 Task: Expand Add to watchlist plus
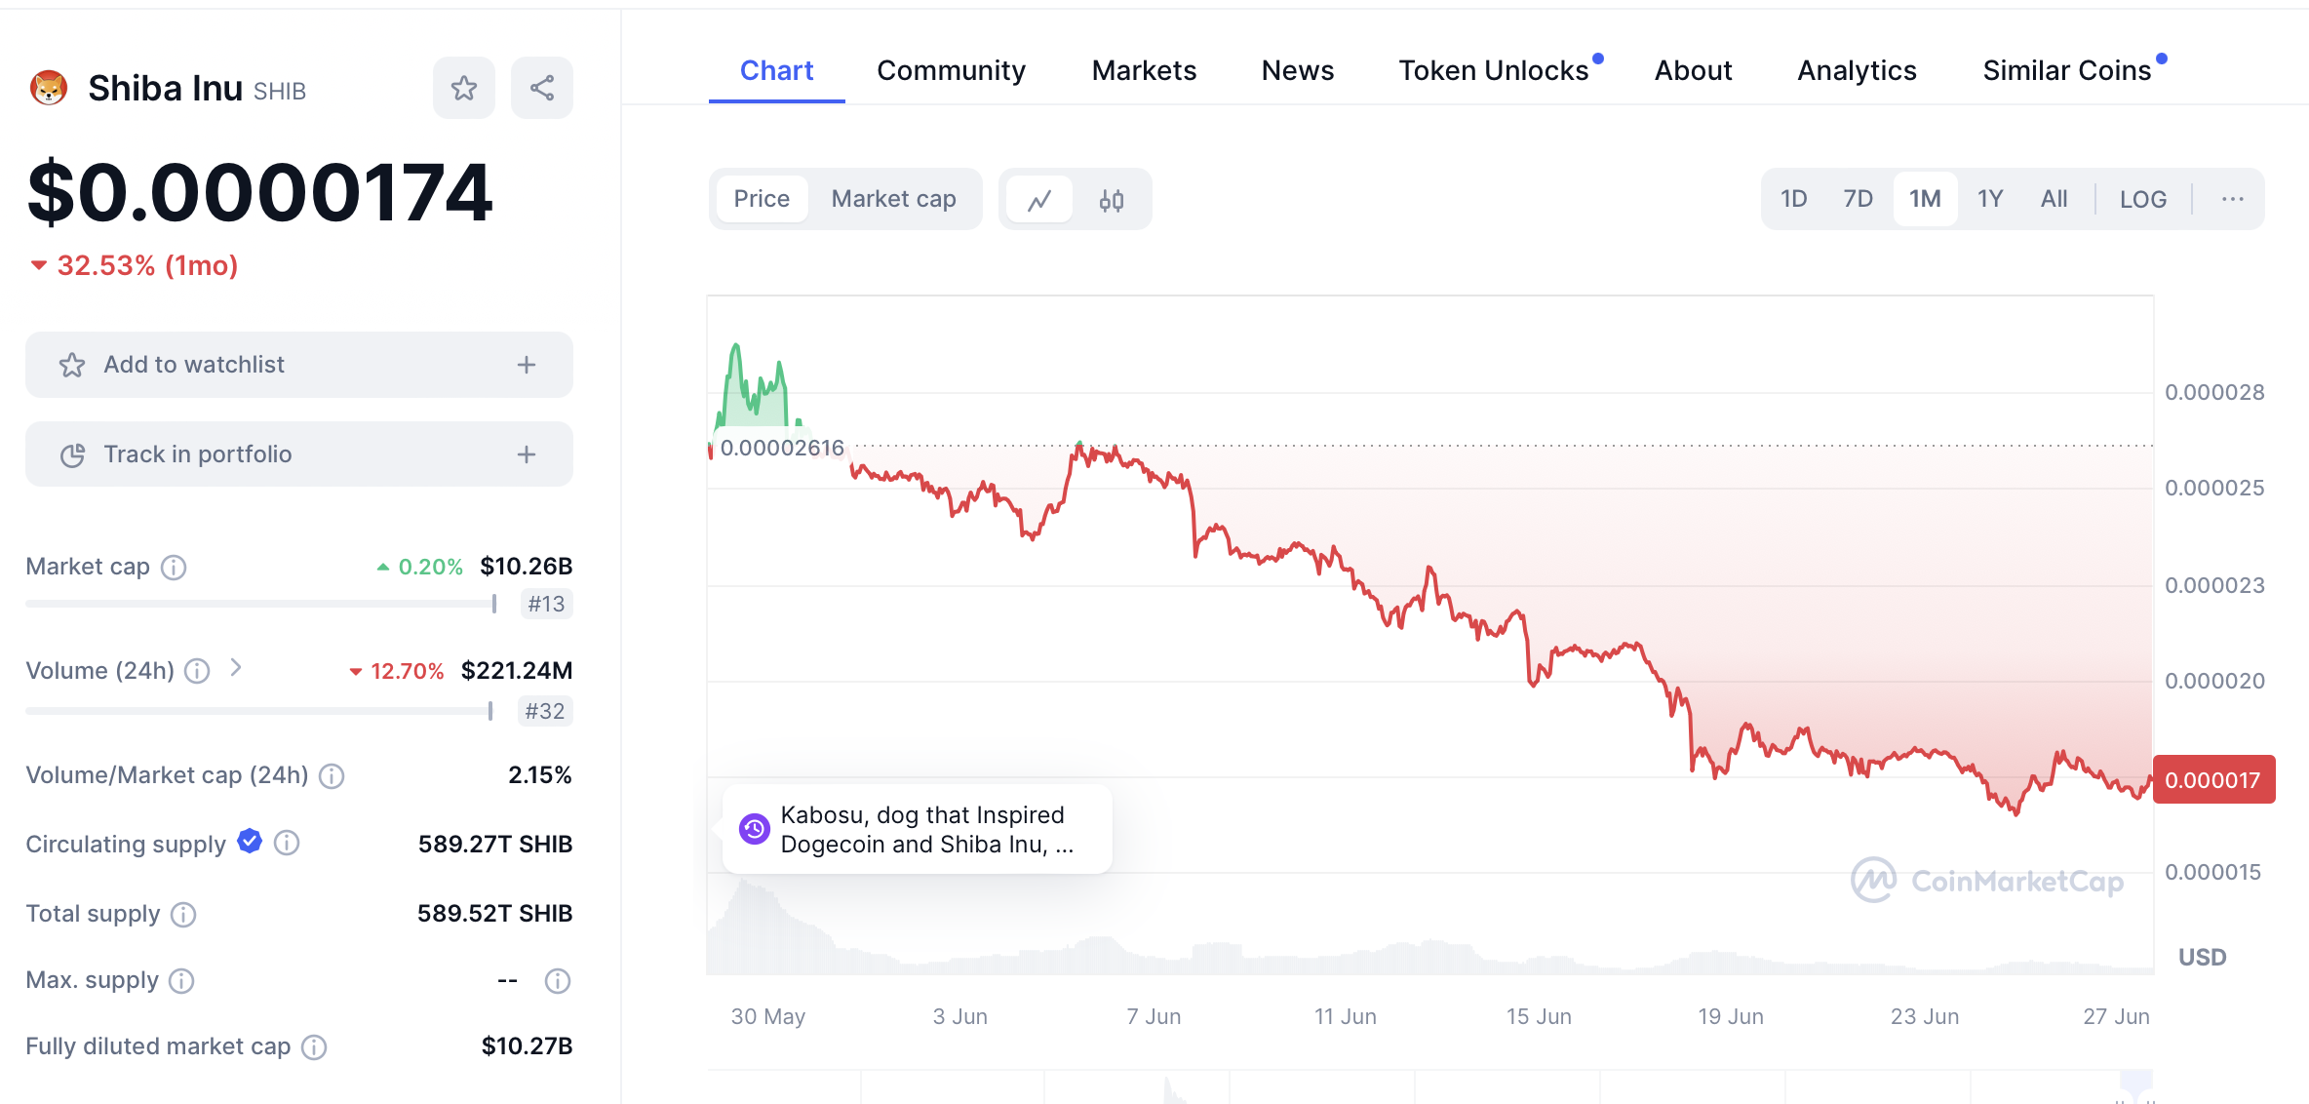[x=527, y=365]
